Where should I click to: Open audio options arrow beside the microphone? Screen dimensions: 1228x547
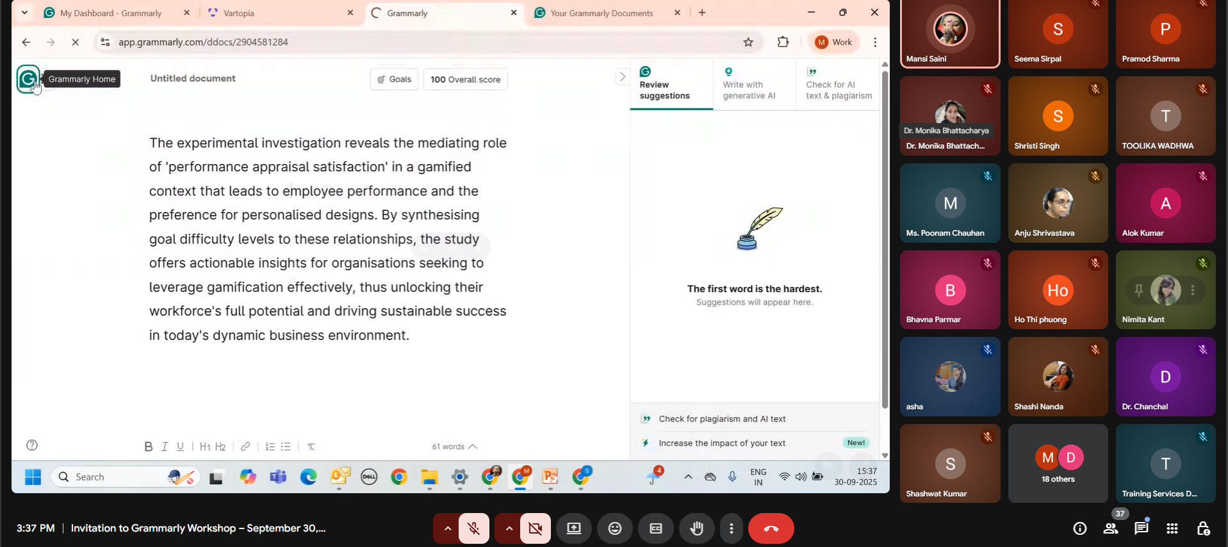(x=448, y=528)
